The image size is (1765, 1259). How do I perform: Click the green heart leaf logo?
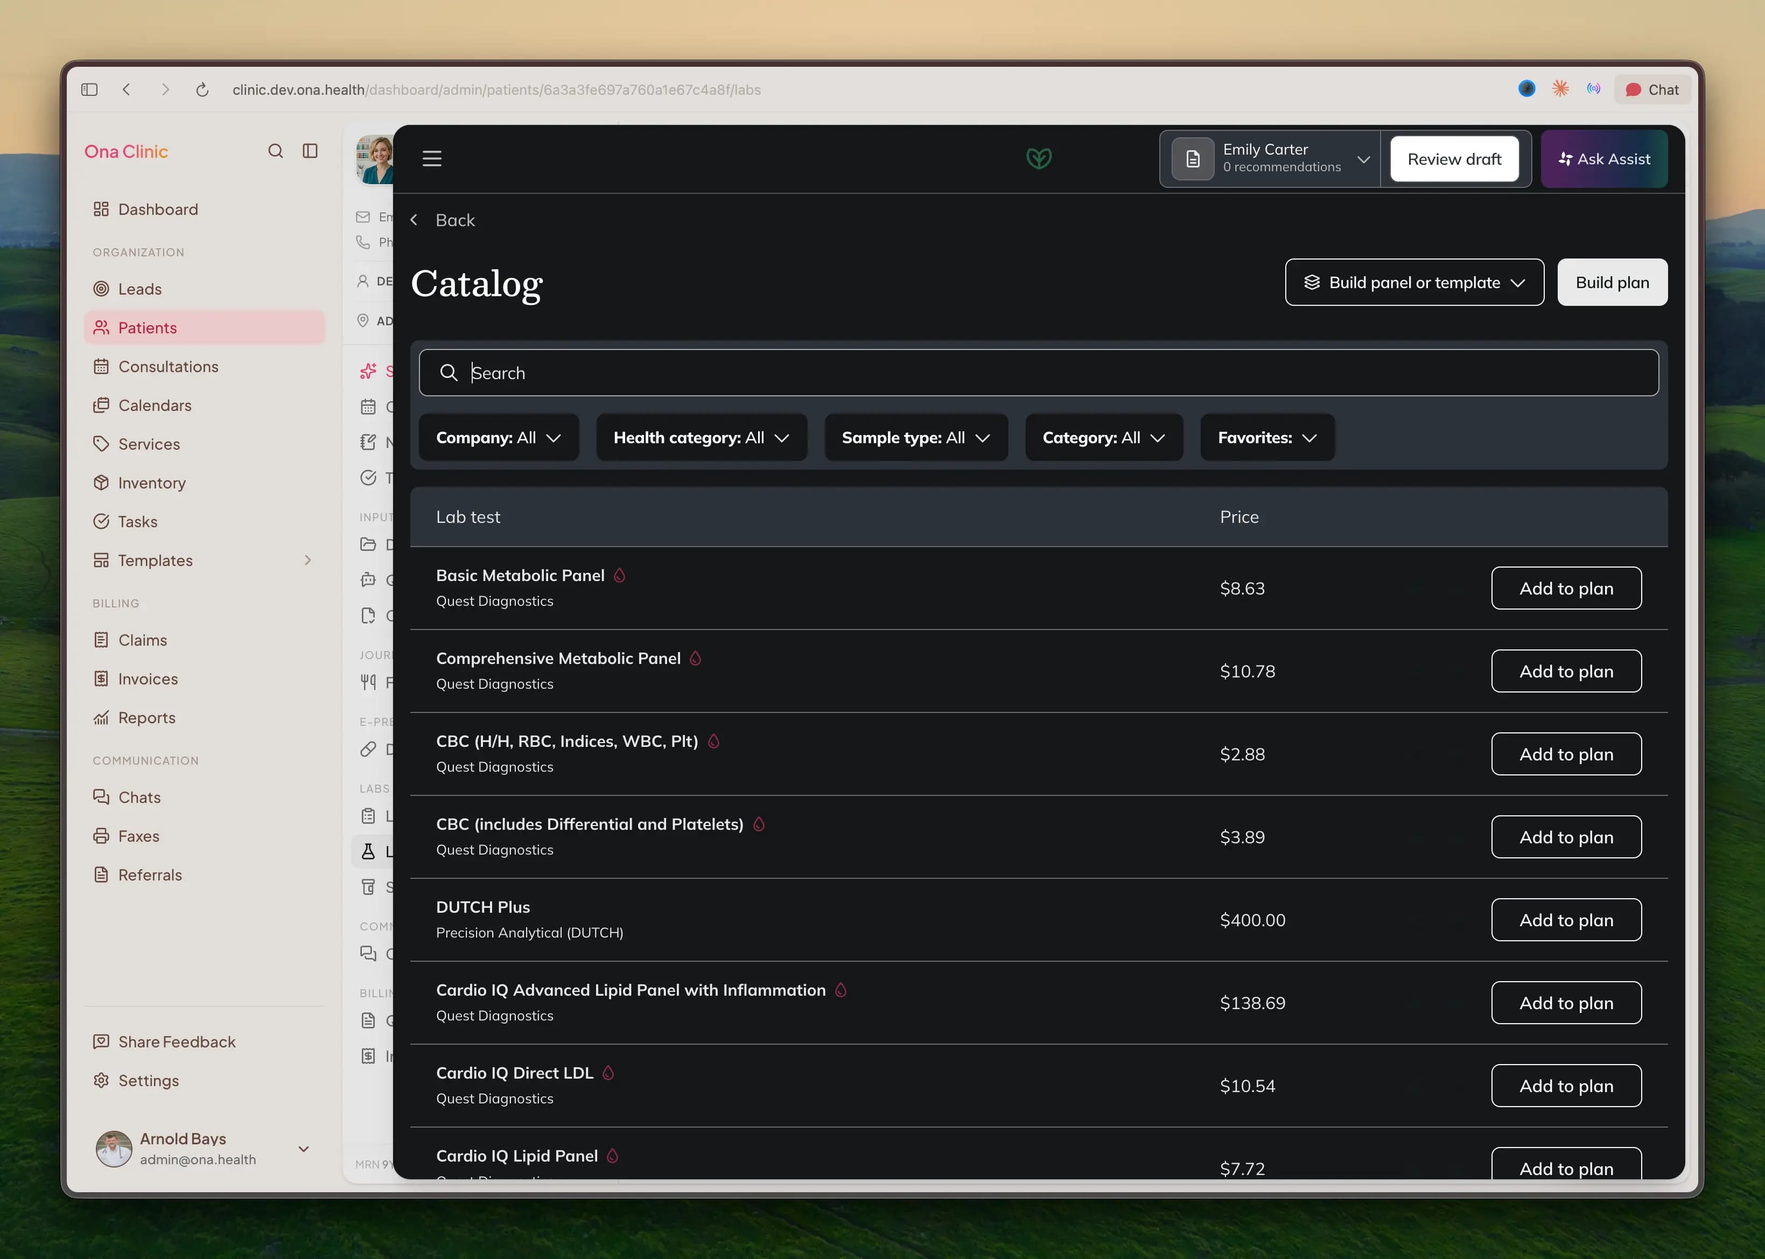tap(1039, 159)
